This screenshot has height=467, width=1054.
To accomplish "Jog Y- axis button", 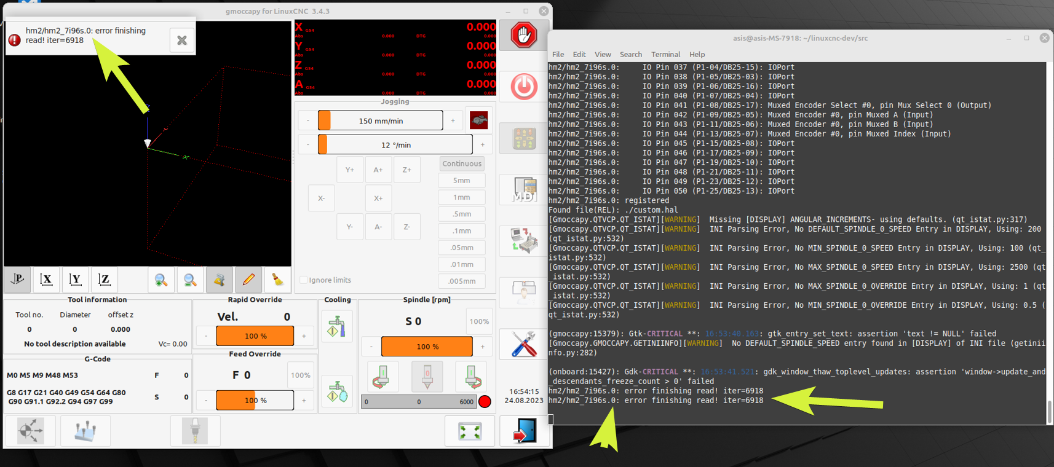I will point(349,227).
